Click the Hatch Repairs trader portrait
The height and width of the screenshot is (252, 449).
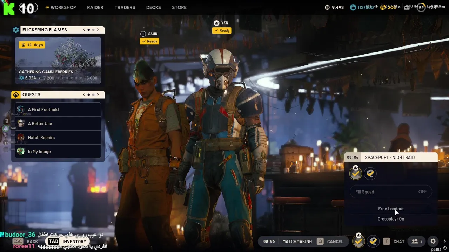21,138
